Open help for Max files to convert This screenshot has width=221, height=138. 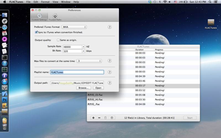pos(110,61)
